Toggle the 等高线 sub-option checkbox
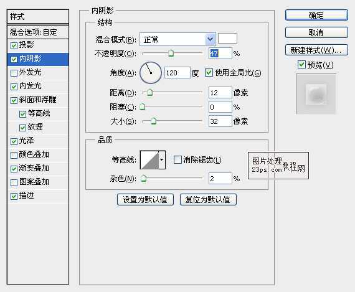The image size is (355, 292). point(22,114)
